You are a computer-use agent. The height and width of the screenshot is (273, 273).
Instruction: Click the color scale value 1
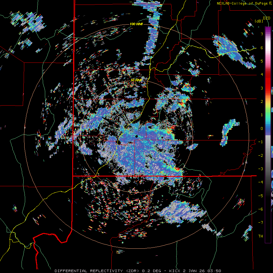(262, 115)
